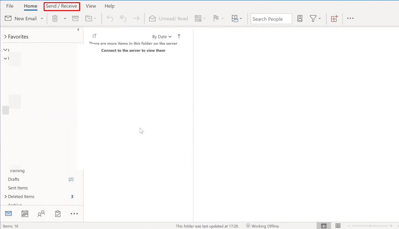Viewport: 399px width, 229px height.
Task: Click inside the Search People field
Action: [271, 19]
